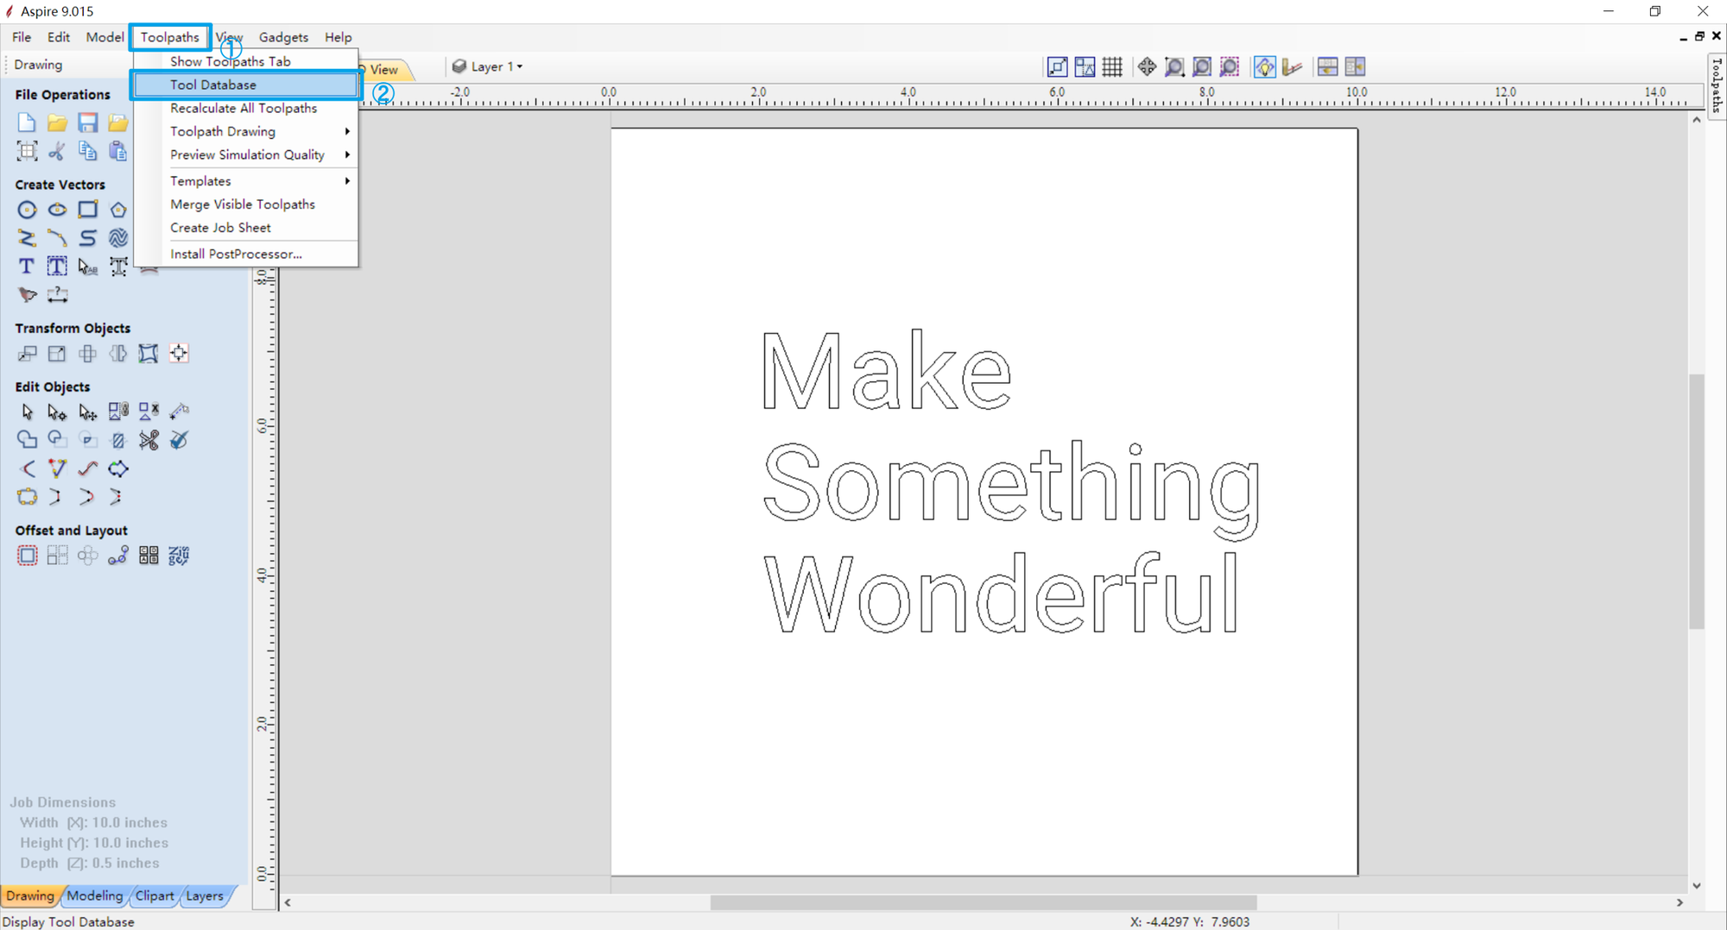Screen dimensions: 1727x930
Task: Open the Offset Vectors tool
Action: pos(27,556)
